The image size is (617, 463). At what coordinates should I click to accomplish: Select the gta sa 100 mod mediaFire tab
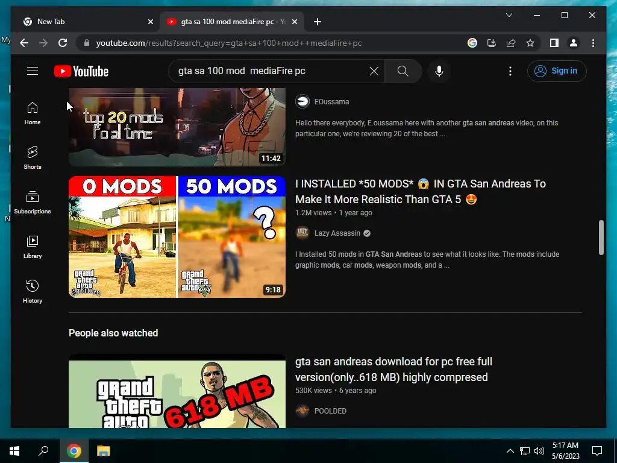(232, 22)
